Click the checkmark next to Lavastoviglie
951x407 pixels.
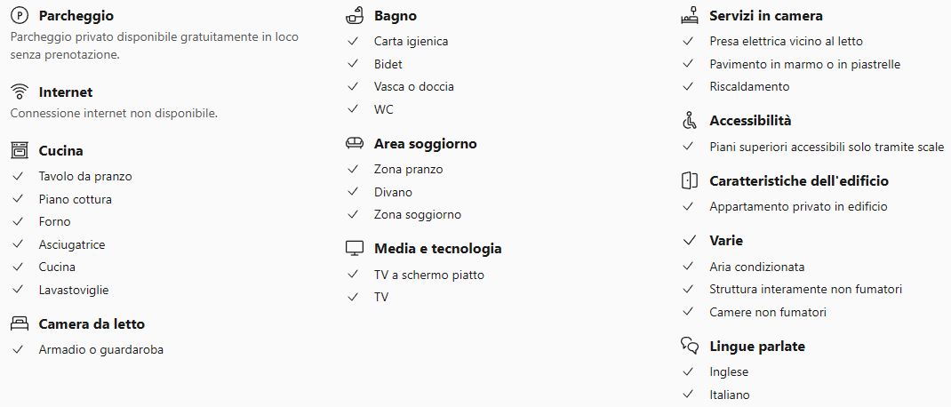[18, 290]
